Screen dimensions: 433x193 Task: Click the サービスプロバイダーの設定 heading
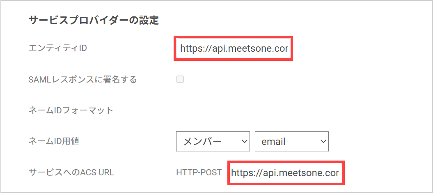pos(94,21)
